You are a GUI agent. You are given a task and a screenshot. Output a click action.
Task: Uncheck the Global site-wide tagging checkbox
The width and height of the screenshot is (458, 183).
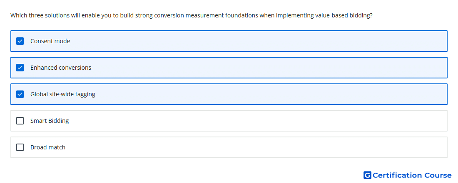20,94
